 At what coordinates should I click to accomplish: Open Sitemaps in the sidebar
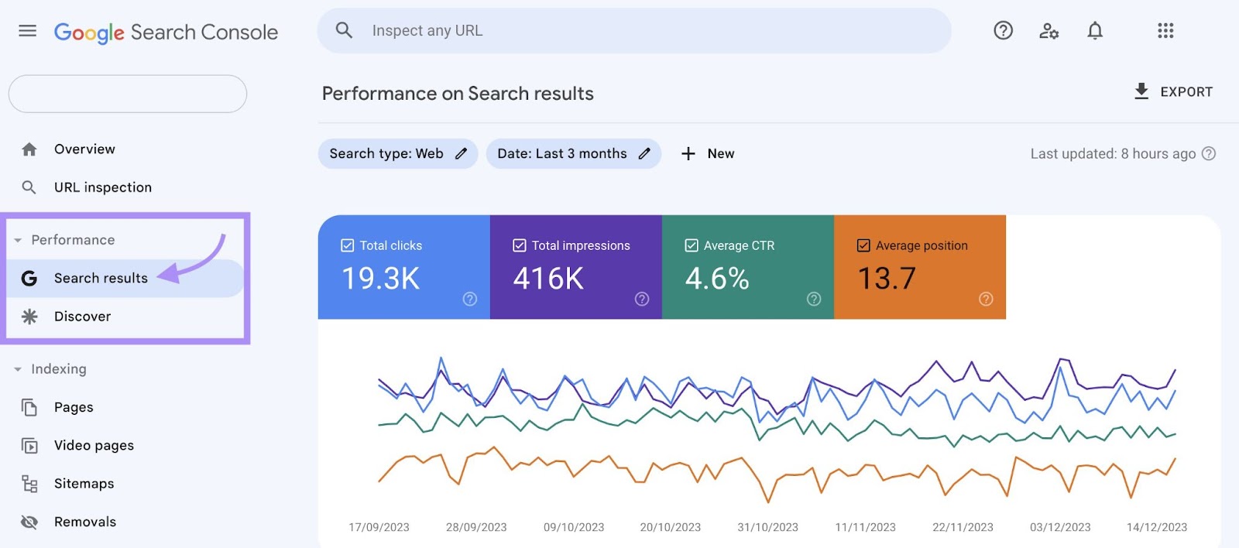click(84, 484)
